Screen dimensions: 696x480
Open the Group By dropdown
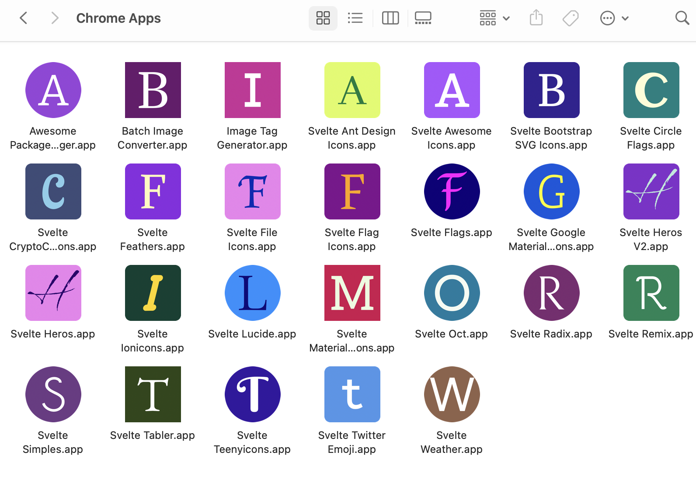494,18
